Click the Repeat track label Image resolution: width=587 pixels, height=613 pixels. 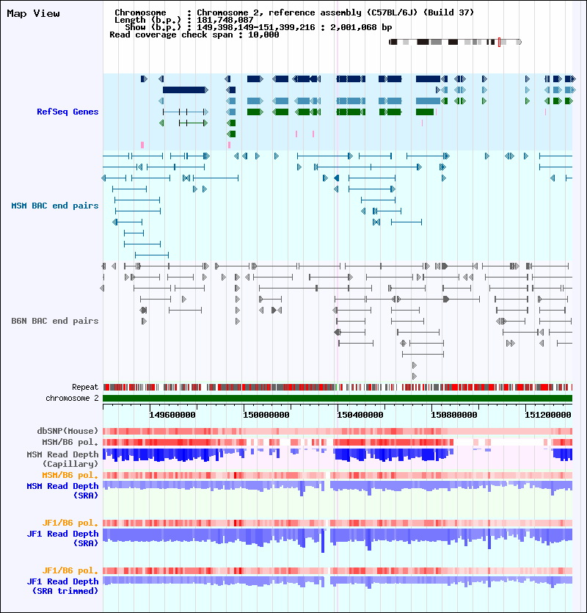(x=85, y=387)
